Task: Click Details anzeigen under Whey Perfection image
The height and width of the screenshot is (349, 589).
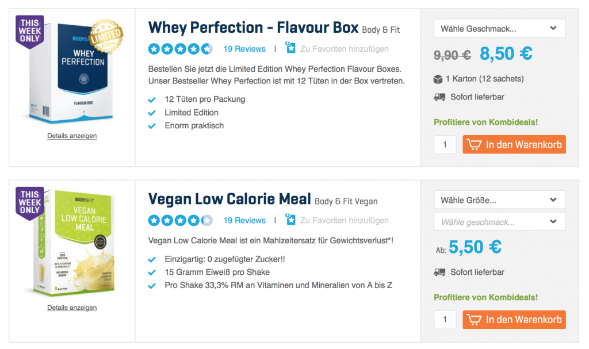Action: pyautogui.click(x=72, y=136)
